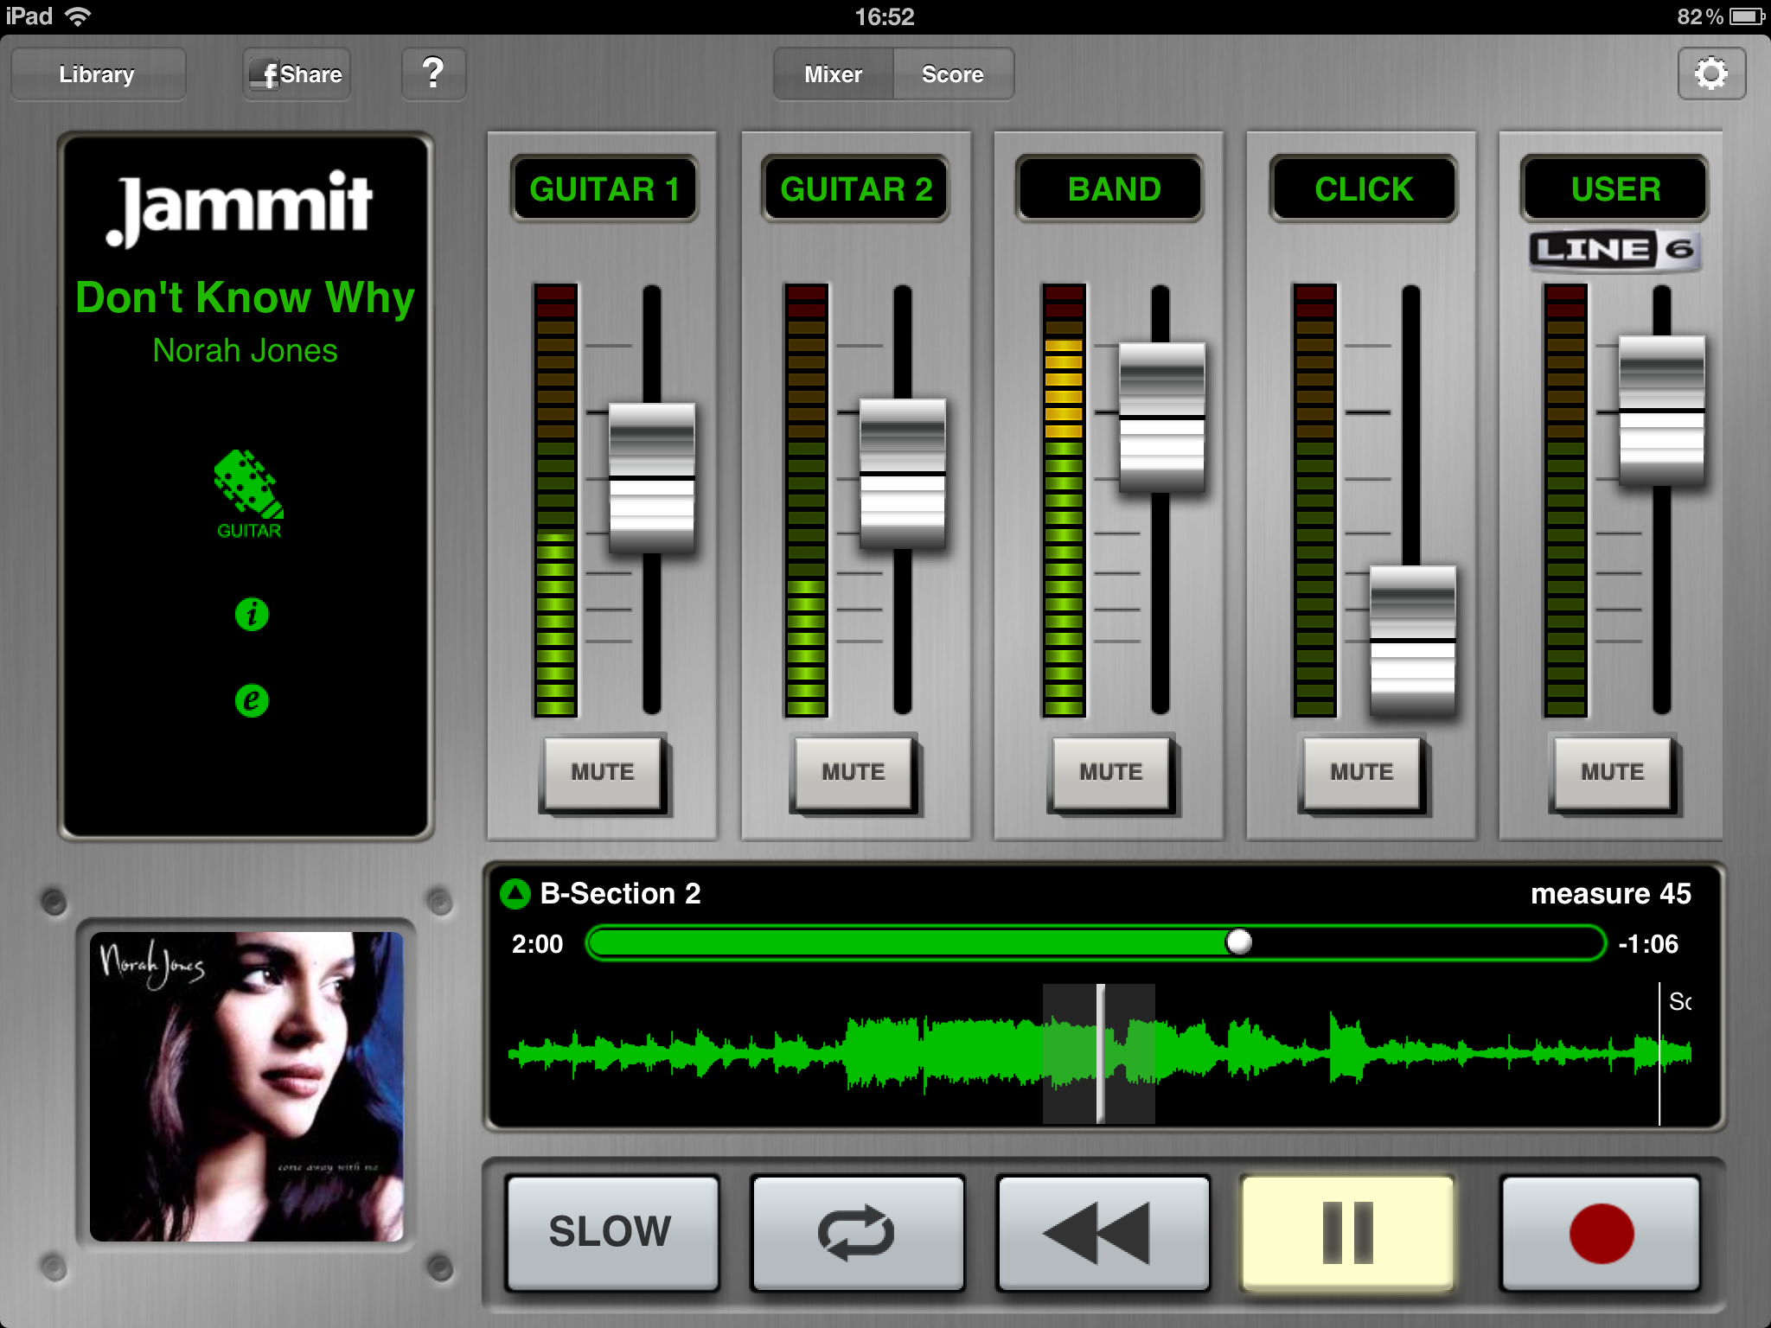Image resolution: width=1771 pixels, height=1328 pixels.
Task: Tap the Line 6 logo badge
Action: 1614,250
